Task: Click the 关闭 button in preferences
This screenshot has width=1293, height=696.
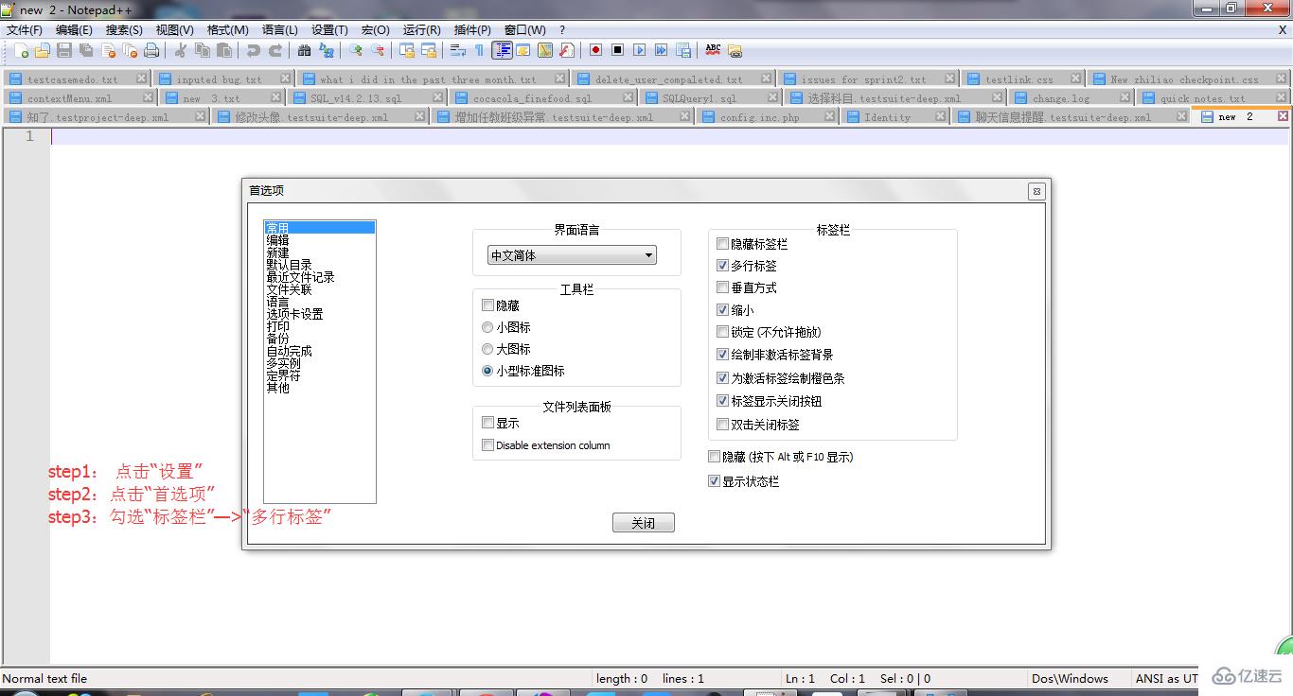Action: point(644,523)
